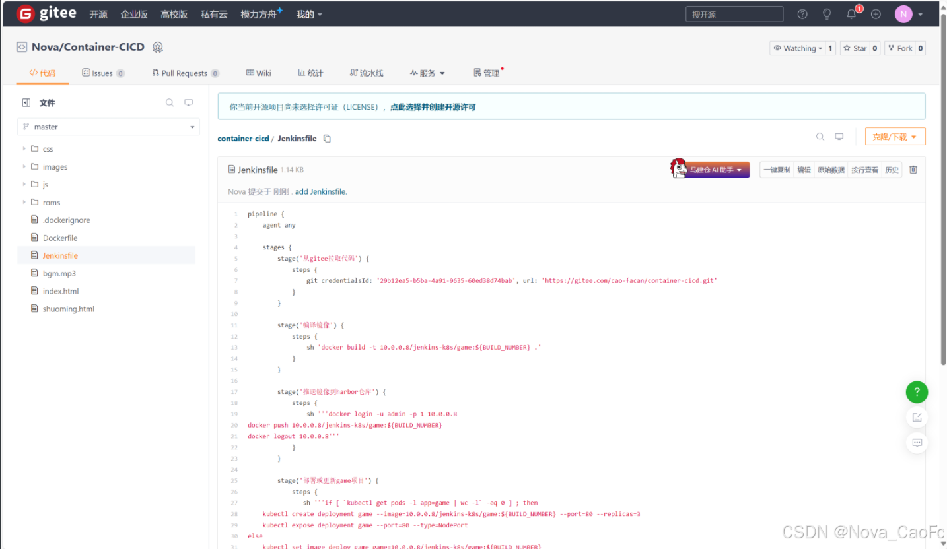The width and height of the screenshot is (947, 549).
Task: Switch to Wiki tab
Action: (258, 73)
